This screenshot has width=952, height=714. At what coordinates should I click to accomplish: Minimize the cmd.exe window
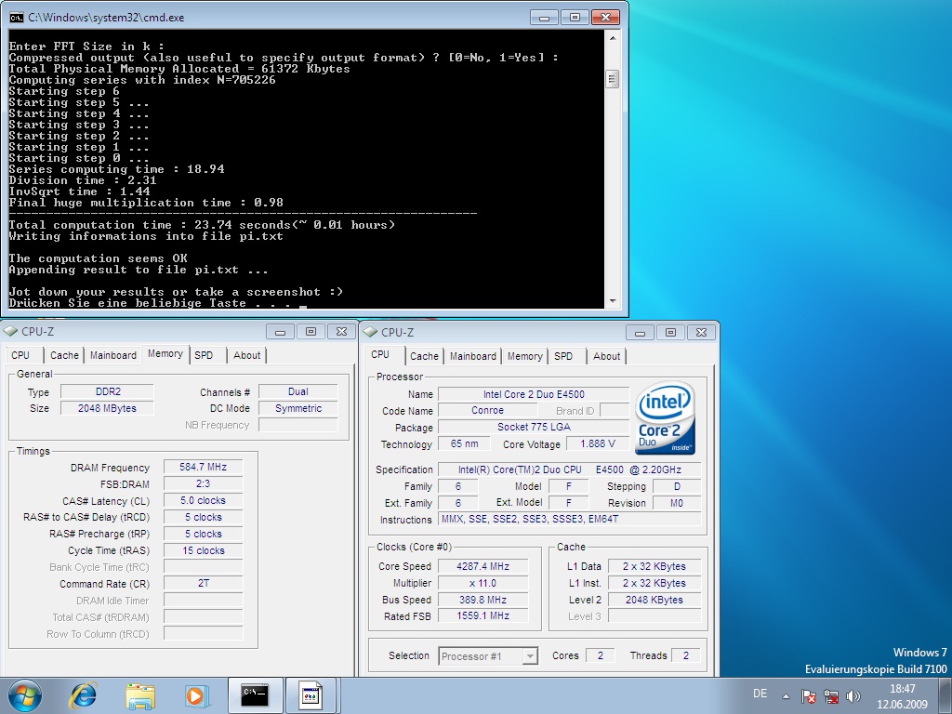click(544, 18)
